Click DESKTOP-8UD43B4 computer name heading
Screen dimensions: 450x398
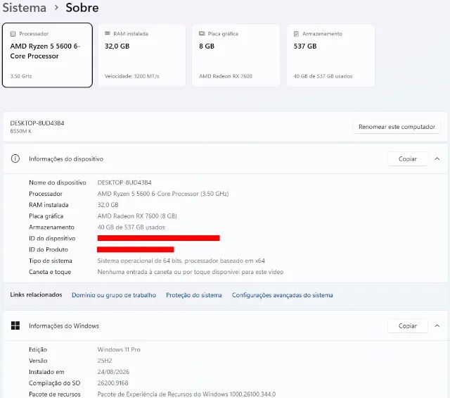pos(37,123)
